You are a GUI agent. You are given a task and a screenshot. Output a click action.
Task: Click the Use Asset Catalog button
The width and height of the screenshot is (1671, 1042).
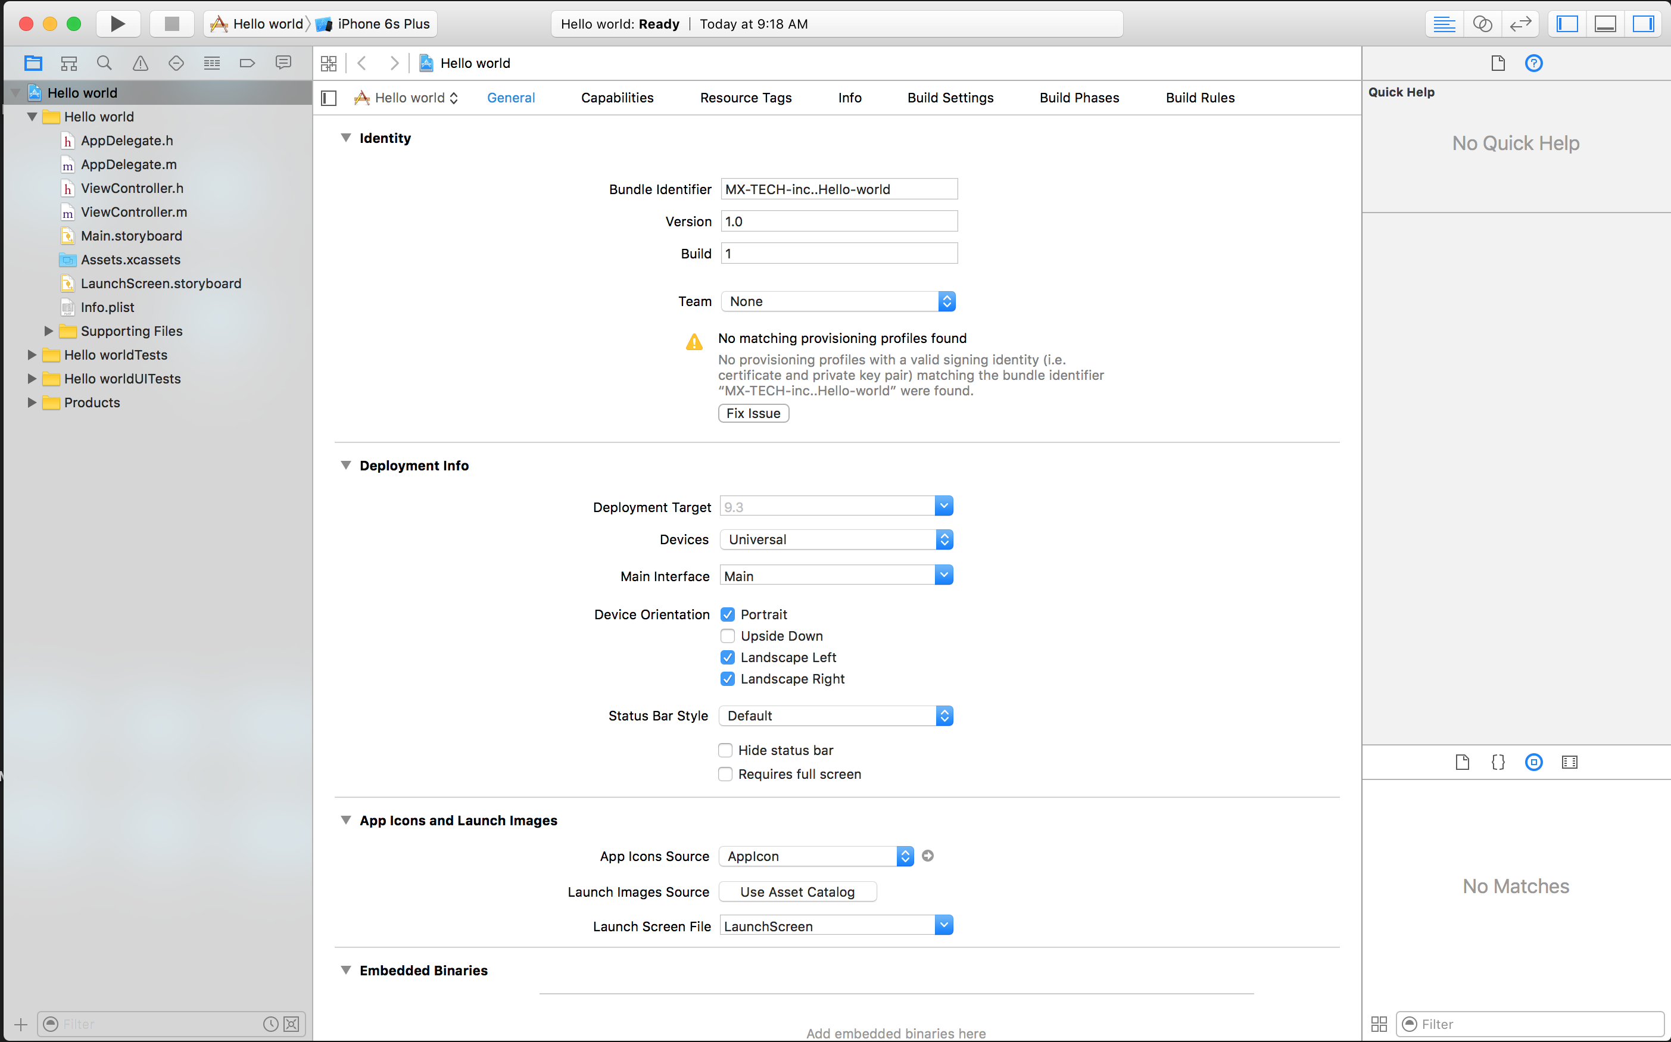797,891
